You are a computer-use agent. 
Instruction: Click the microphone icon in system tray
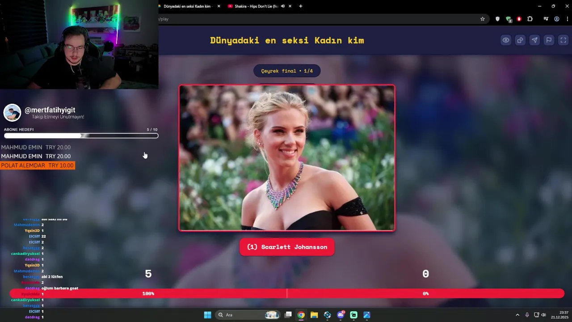(x=527, y=315)
